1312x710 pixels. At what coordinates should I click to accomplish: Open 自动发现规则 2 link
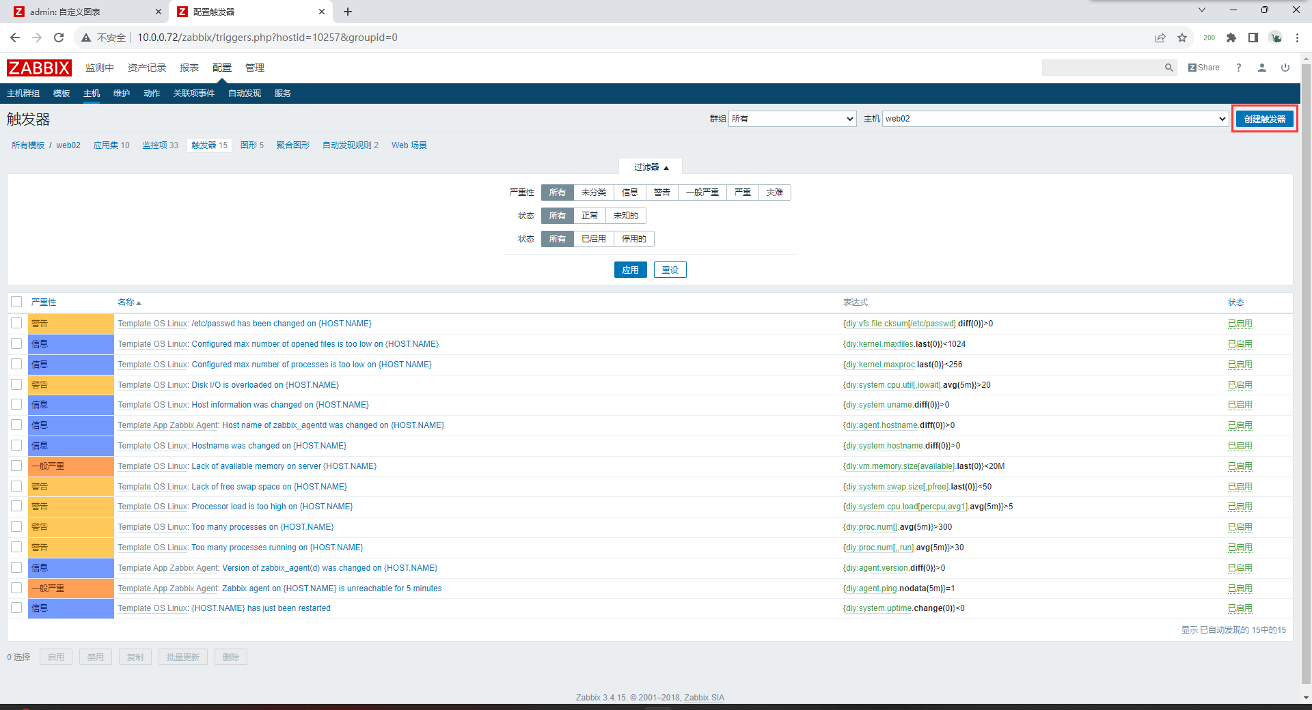(351, 145)
